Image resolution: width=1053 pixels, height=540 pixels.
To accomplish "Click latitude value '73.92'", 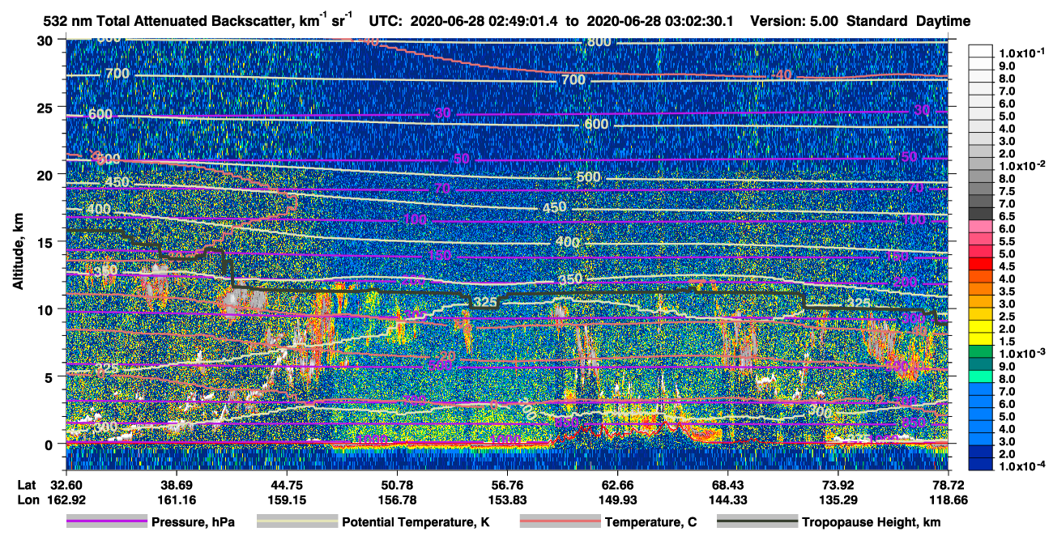I will click(838, 484).
